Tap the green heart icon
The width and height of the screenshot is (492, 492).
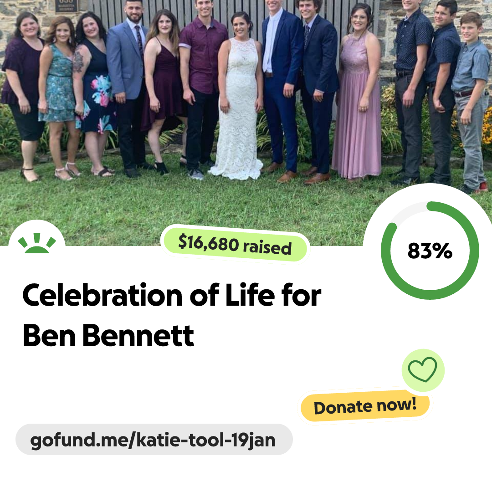[x=423, y=370]
